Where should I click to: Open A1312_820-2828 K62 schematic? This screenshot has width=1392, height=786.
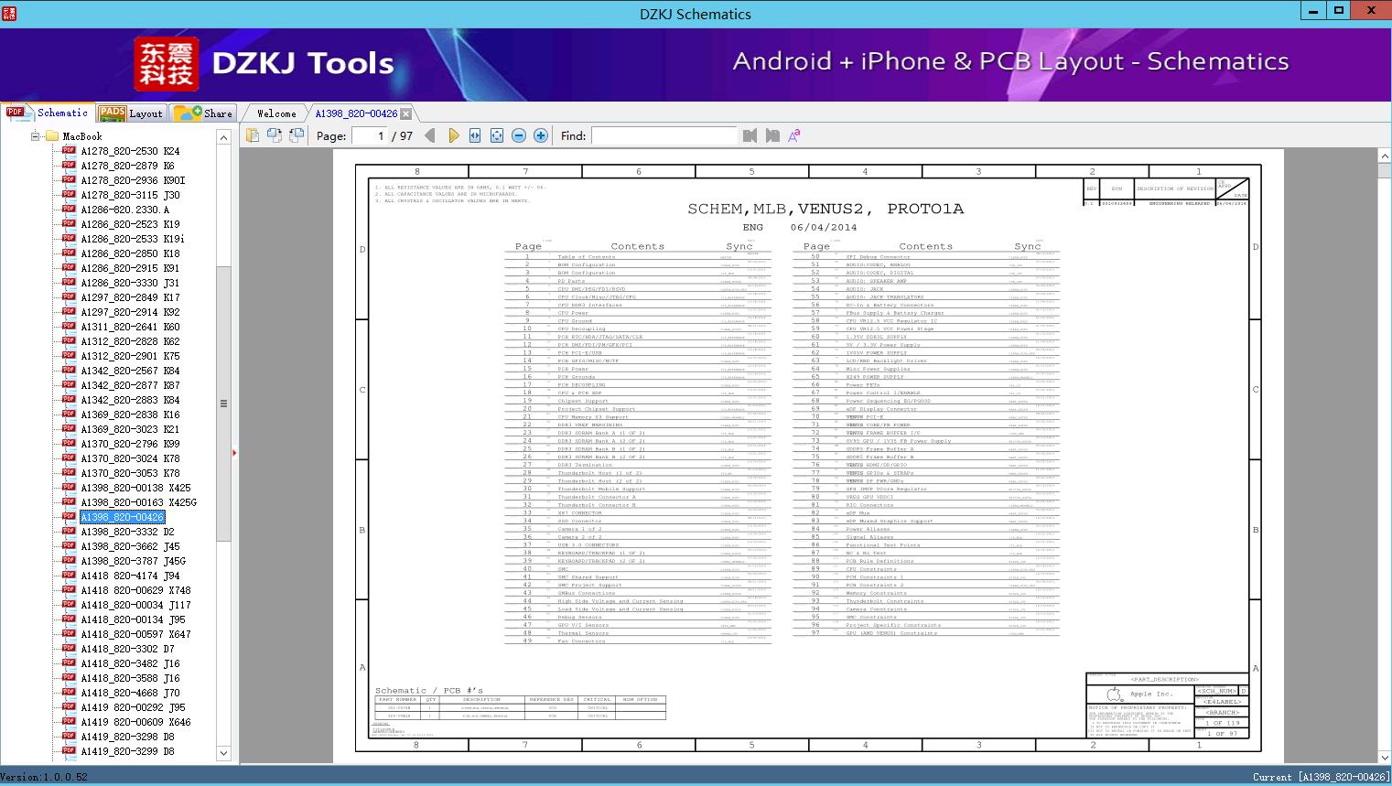(130, 341)
